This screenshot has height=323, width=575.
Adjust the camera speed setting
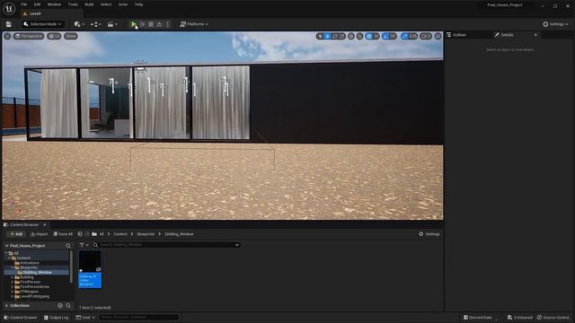426,36
